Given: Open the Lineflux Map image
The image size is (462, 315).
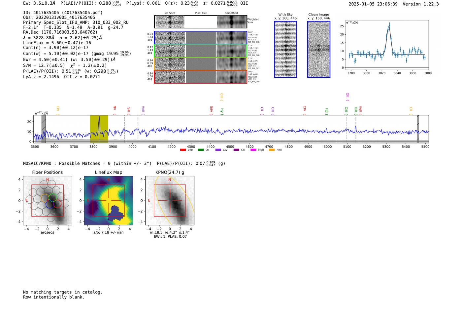Looking at the screenshot, I should point(109,201).
